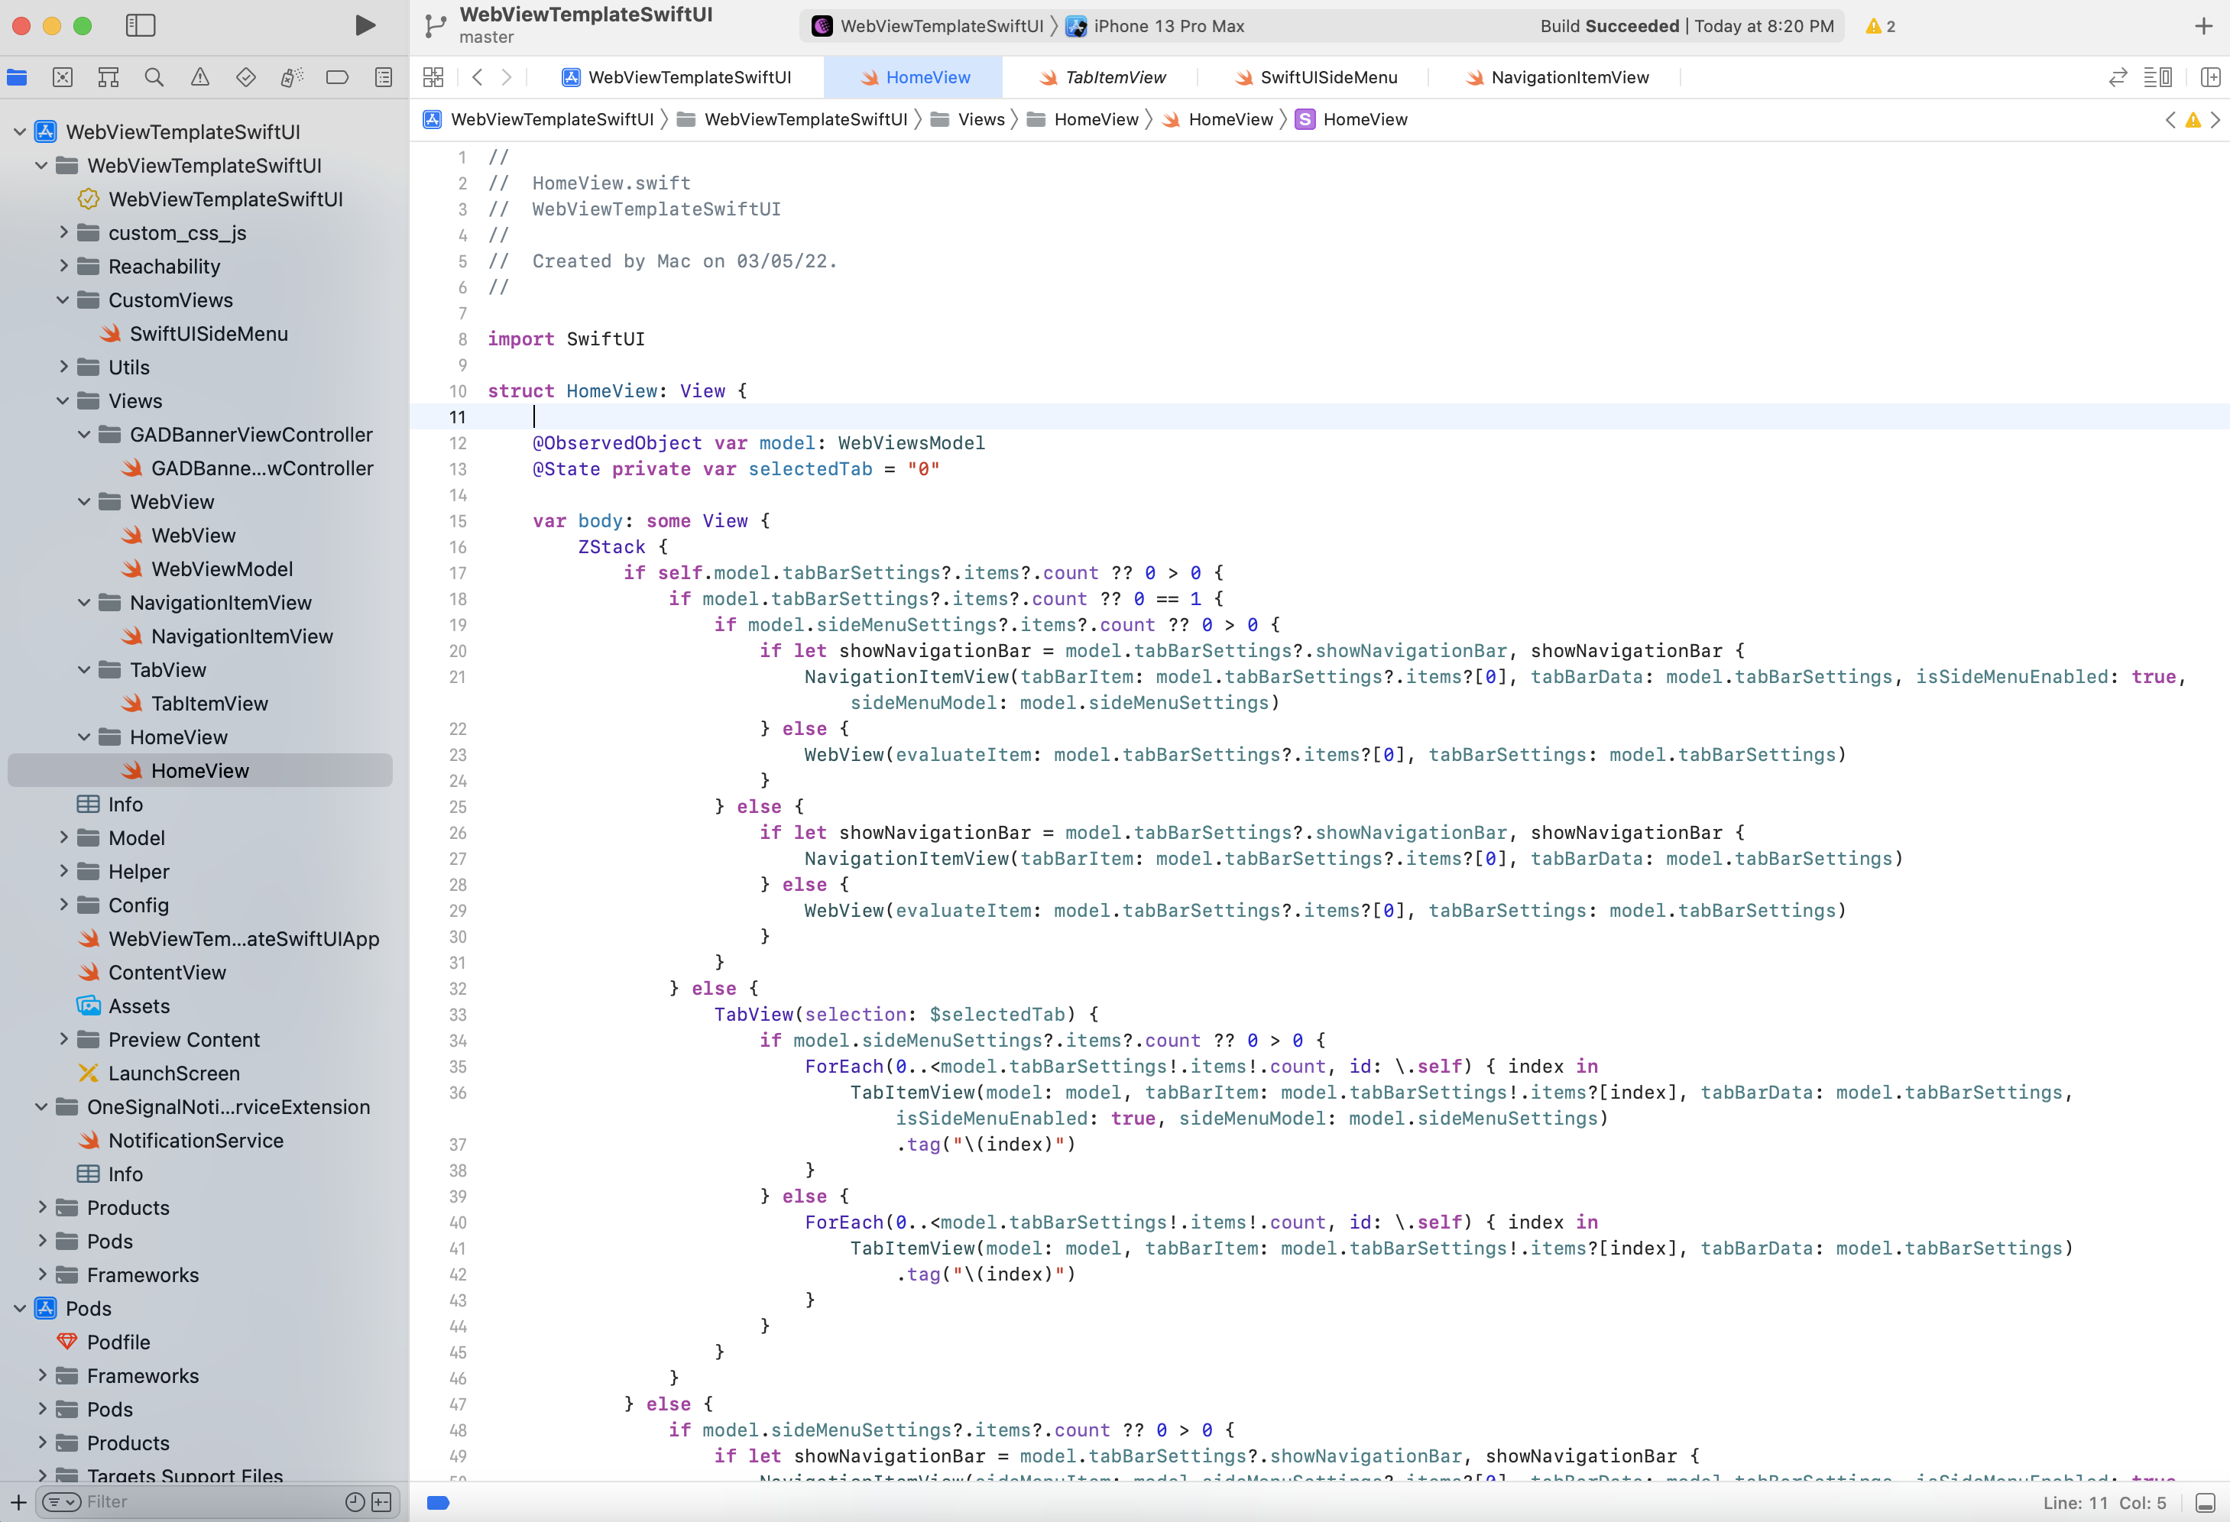
Task: Collapse the Pods project
Action: pos(20,1308)
